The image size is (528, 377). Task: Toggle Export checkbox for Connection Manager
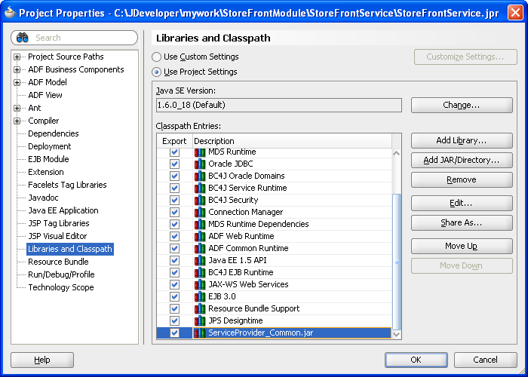coord(174,212)
